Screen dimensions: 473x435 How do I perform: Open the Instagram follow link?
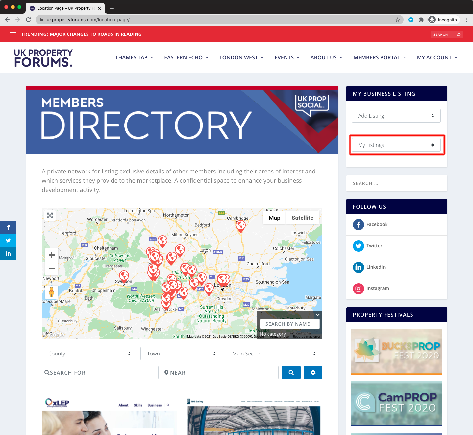pyautogui.click(x=377, y=288)
